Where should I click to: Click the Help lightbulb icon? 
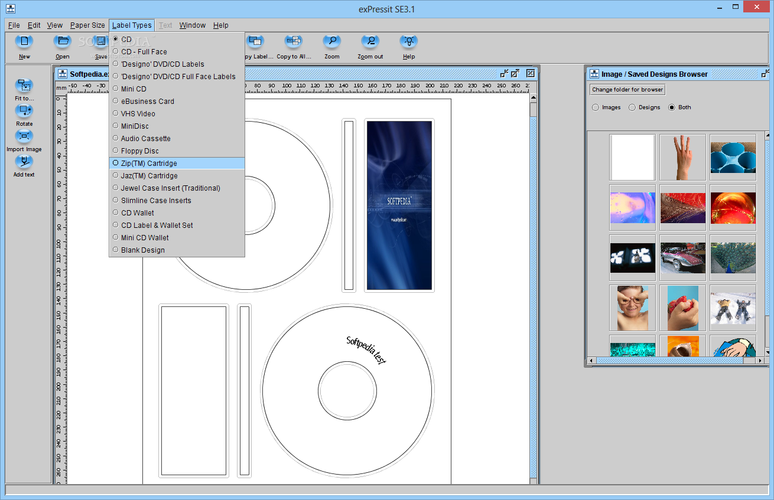pyautogui.click(x=409, y=41)
